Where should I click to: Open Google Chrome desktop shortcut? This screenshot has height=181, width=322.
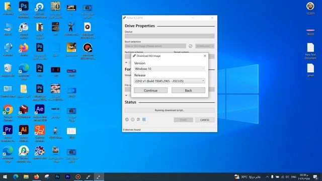(x=8, y=113)
